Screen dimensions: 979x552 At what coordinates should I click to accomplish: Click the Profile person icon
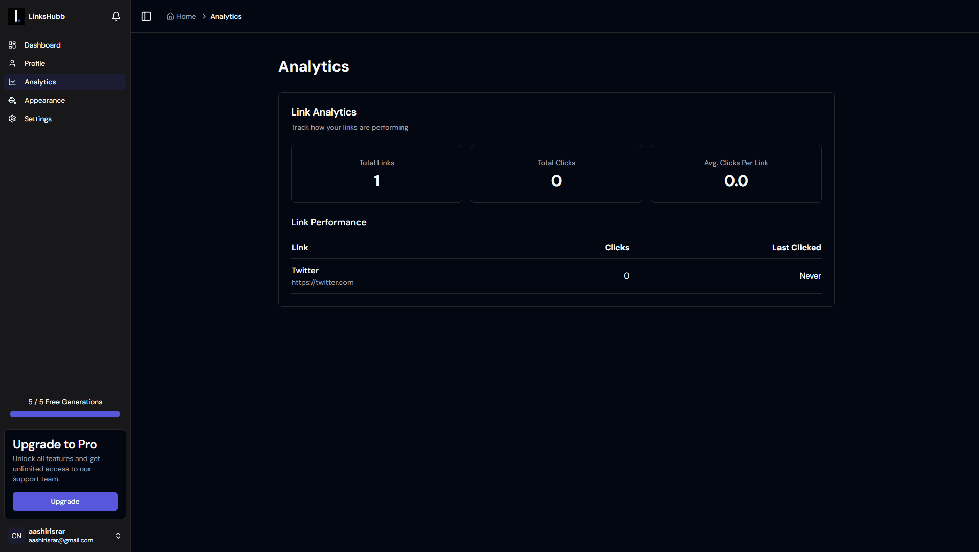tap(12, 63)
